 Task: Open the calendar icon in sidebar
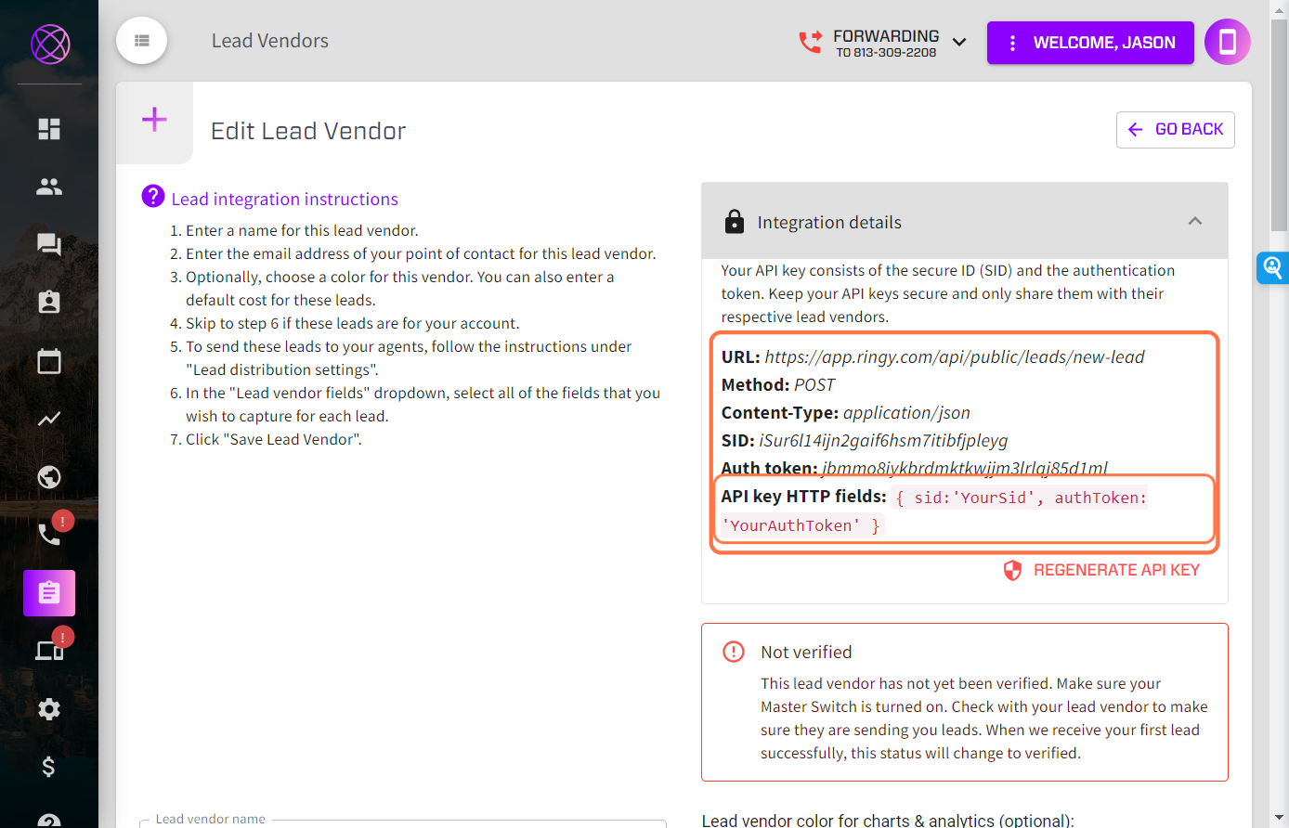point(49,361)
